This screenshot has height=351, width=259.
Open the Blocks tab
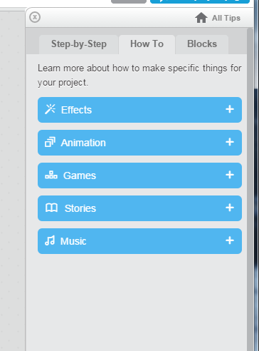pyautogui.click(x=202, y=44)
